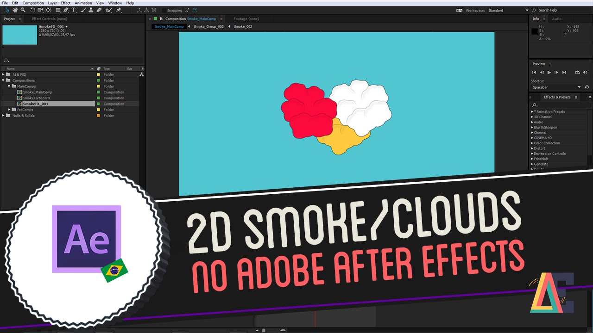Viewport: 593px width, 333px height.
Task: Select the Rectangle shape tool
Action: [58, 10]
